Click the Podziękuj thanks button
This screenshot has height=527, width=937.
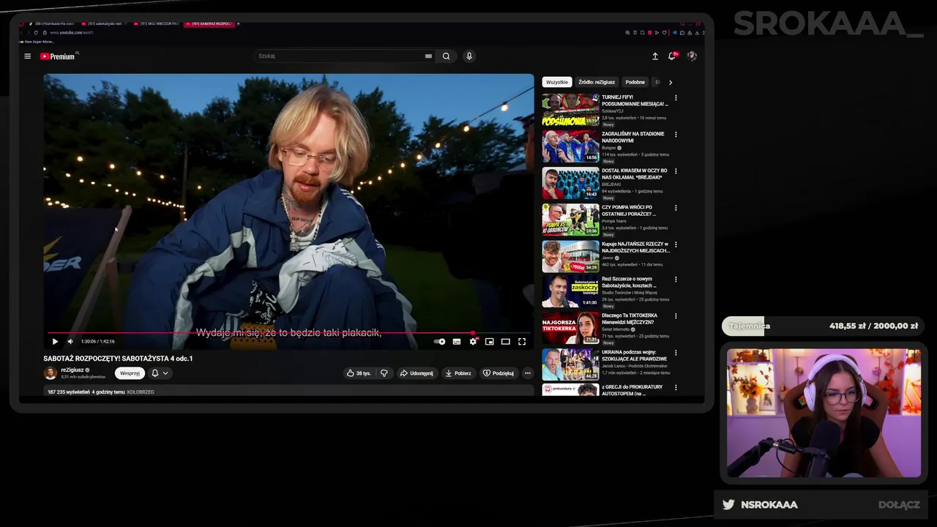click(499, 373)
